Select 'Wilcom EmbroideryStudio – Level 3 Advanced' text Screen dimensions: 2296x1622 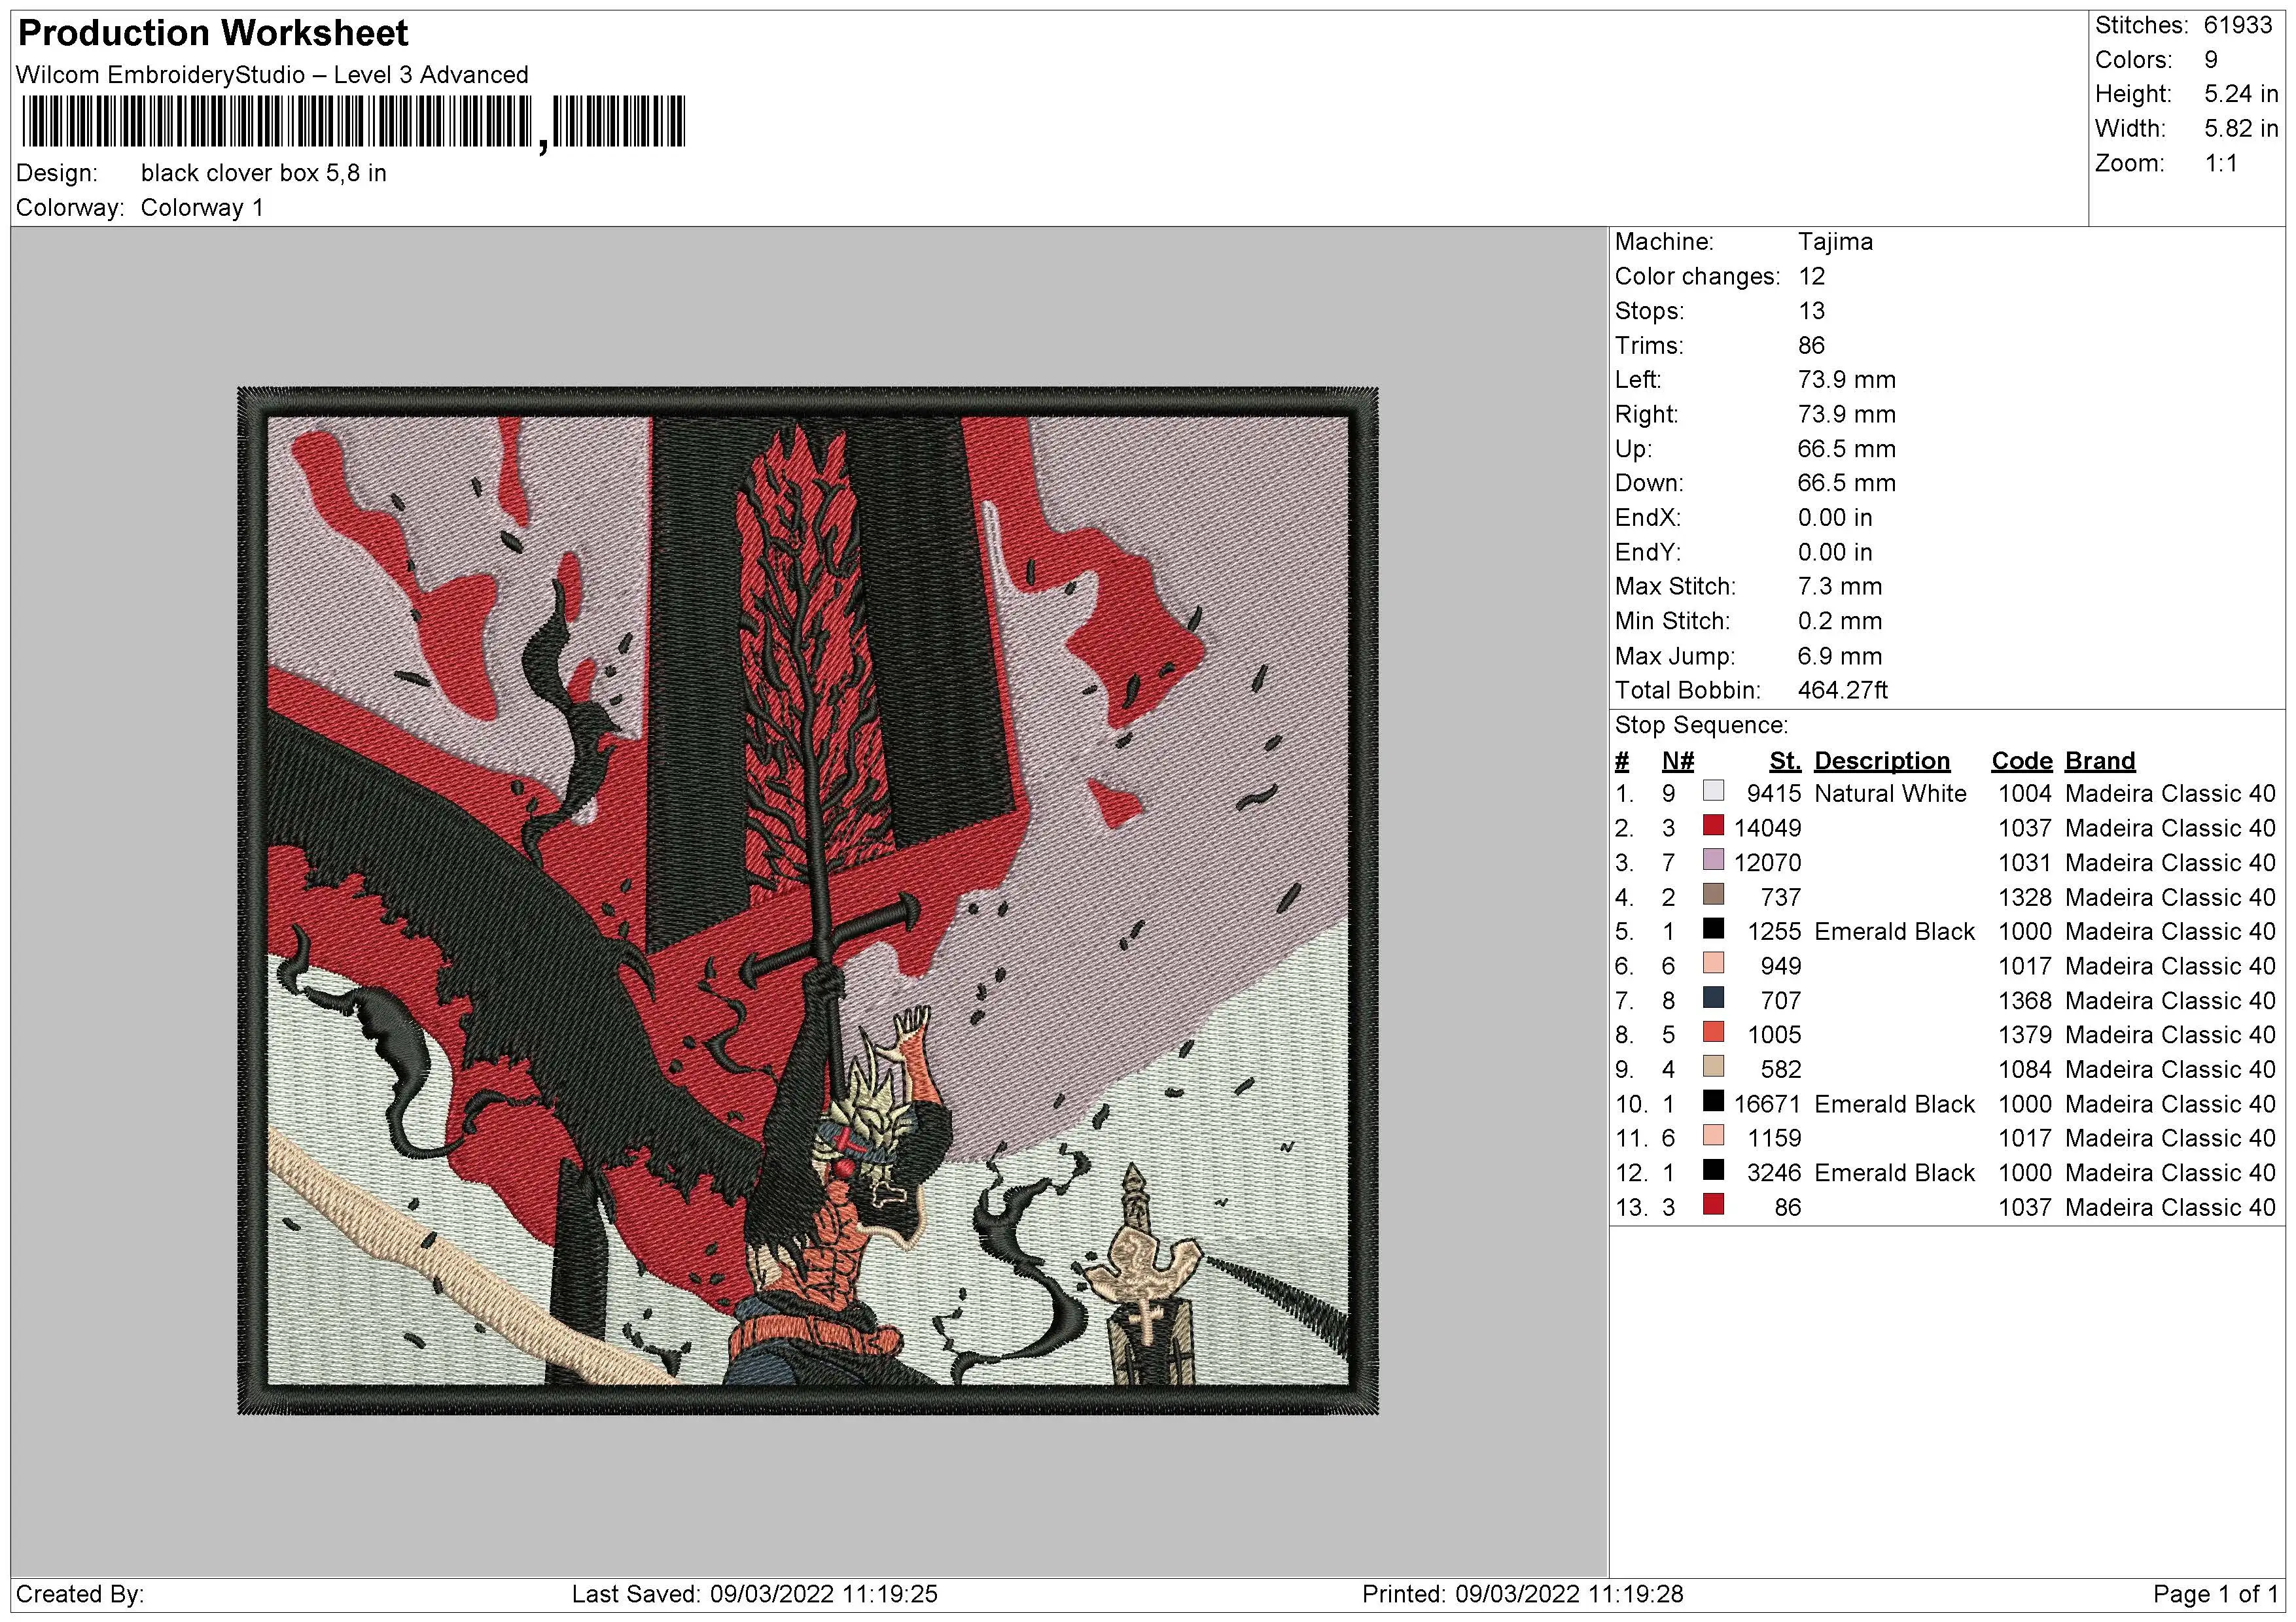(x=272, y=75)
